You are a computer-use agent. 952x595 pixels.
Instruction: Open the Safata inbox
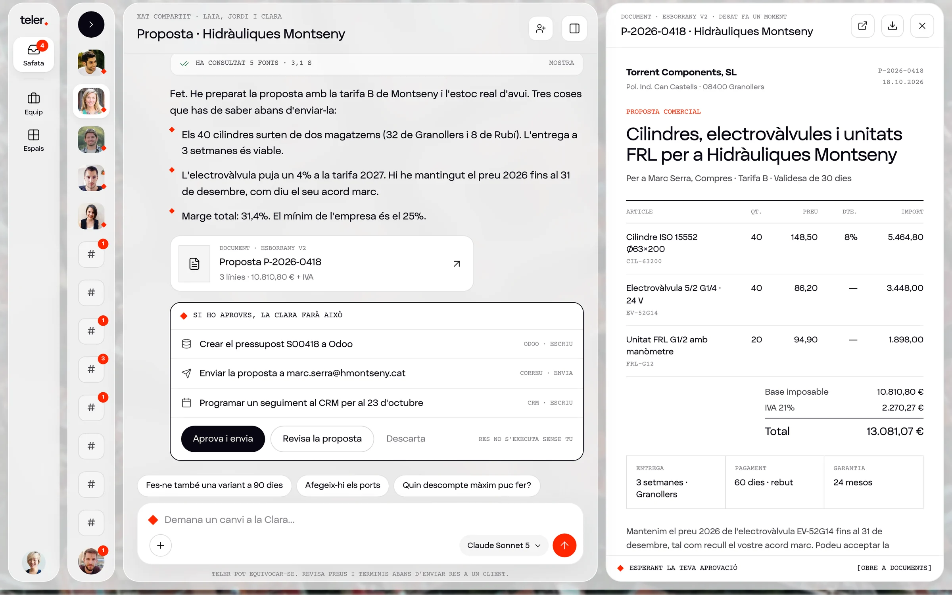[x=33, y=55]
